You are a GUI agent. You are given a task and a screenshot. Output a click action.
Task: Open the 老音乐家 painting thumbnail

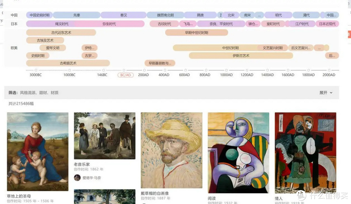coord(105,136)
